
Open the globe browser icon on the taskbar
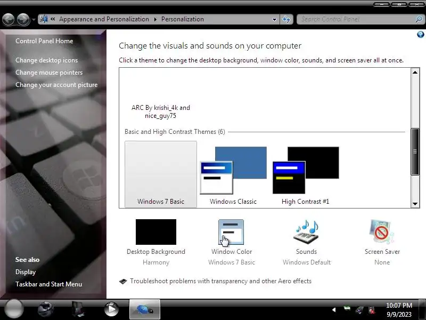pyautogui.click(x=46, y=309)
